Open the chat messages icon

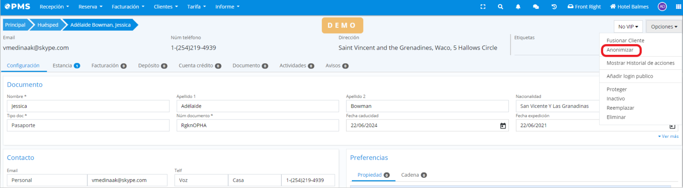pos(536,7)
